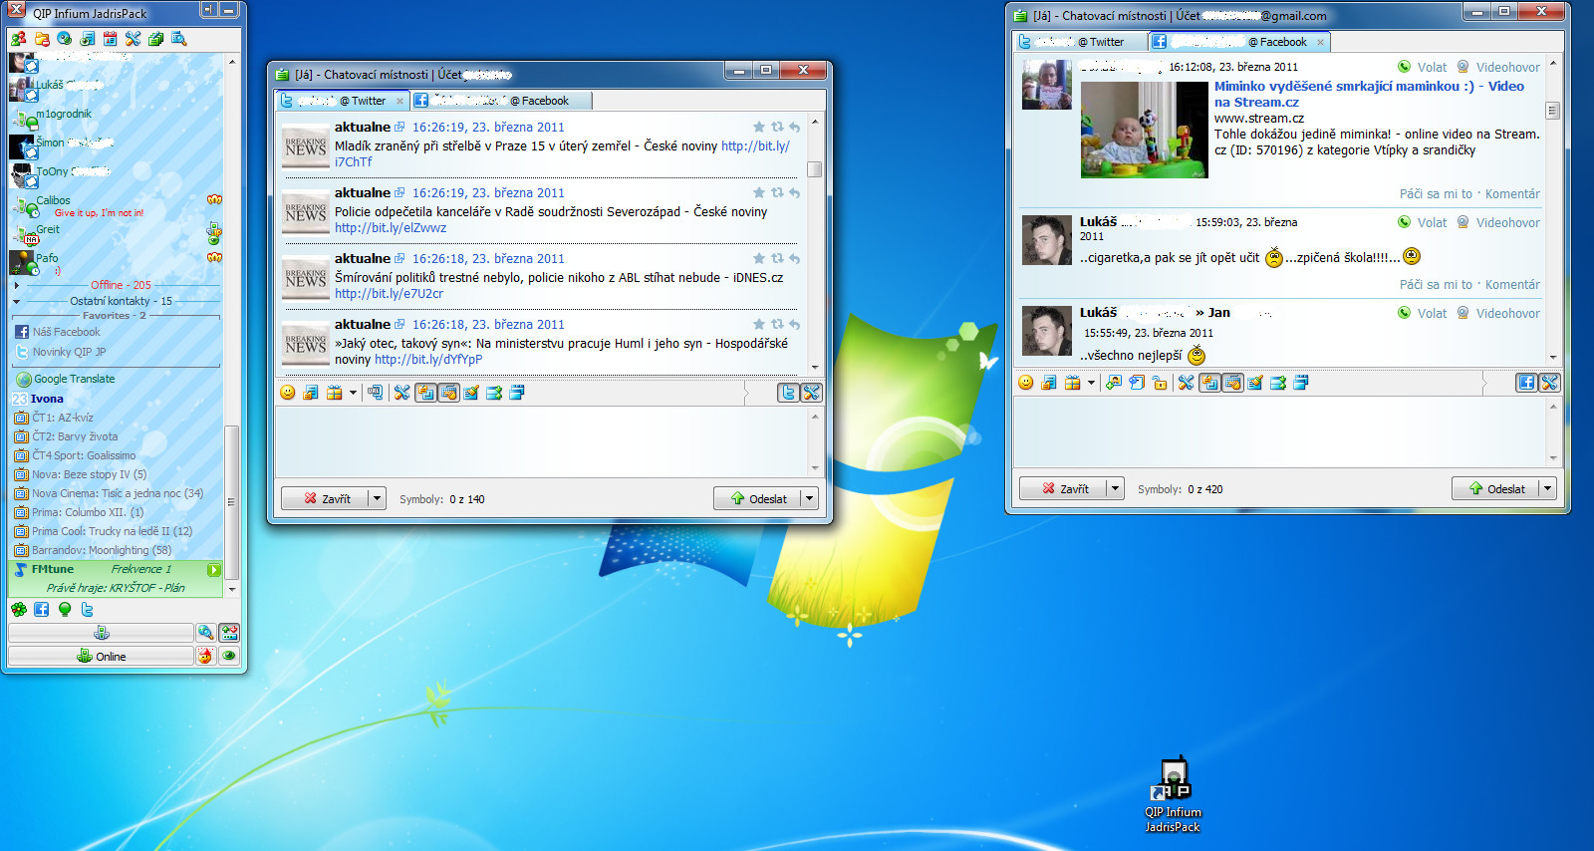Open QIP Infium JadrisPack desktop shortcut
Screen dimensions: 1594x851
tap(1173, 794)
